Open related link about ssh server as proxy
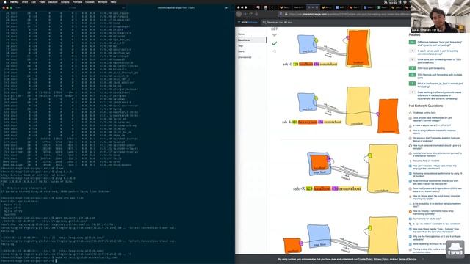The image size is (470, 264). (x=438, y=52)
